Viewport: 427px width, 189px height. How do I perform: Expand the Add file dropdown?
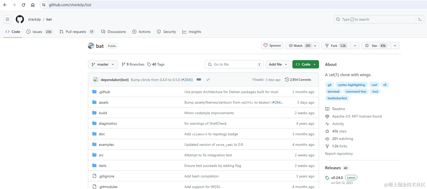tap(278, 64)
